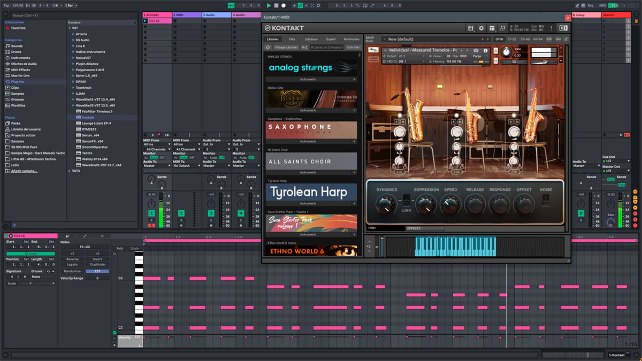Toggle track 2 activator button
This screenshot has height=361, width=642.
coord(181,213)
